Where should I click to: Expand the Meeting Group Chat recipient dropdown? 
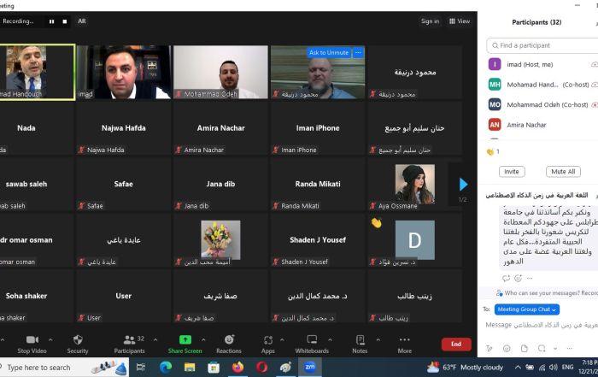[x=527, y=309]
